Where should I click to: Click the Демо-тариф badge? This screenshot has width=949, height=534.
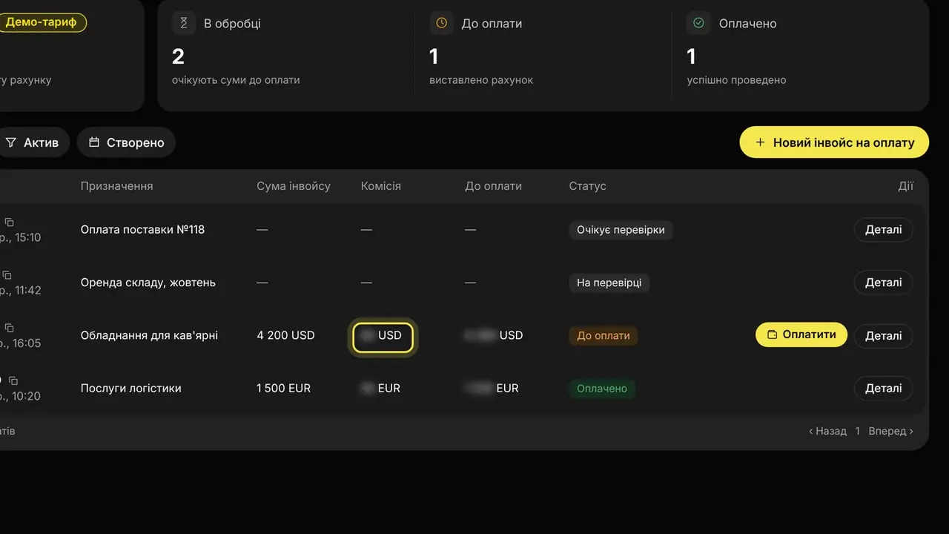coord(42,22)
